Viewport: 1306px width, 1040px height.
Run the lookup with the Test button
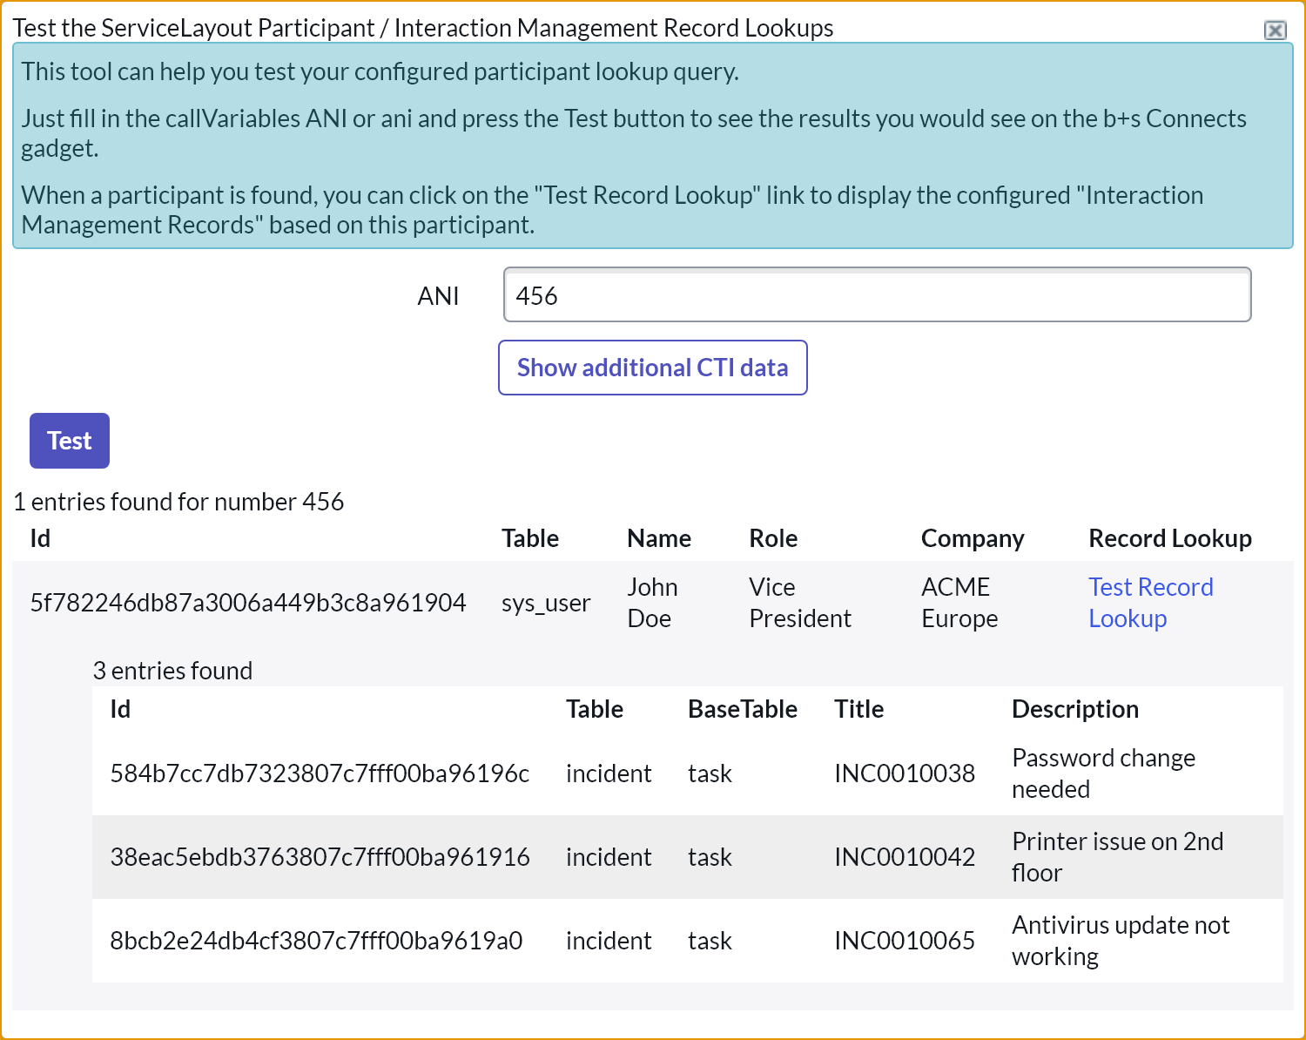(x=70, y=441)
